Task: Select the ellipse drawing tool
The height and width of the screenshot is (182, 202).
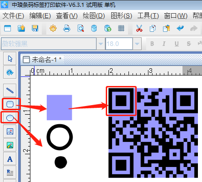Action: [x=10, y=118]
